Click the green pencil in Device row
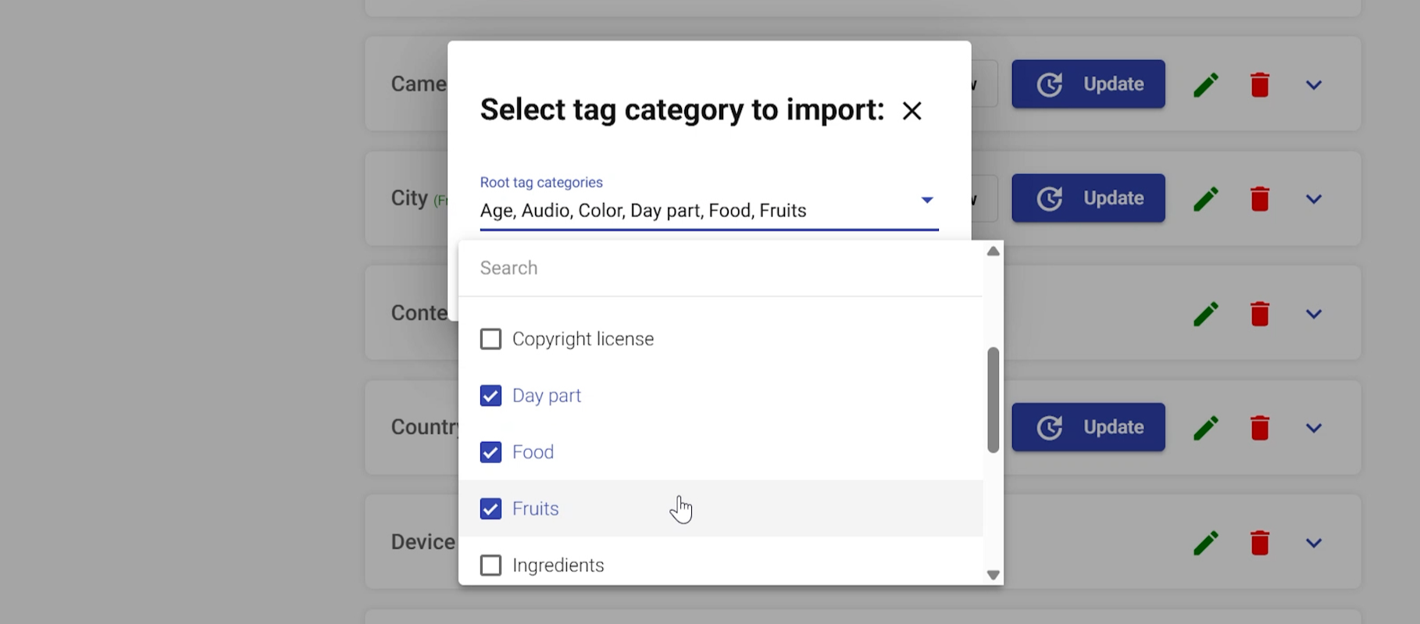1420x624 pixels. [x=1206, y=543]
